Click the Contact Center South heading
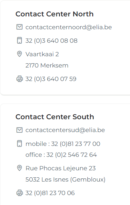The width and height of the screenshot is (130, 205). pyautogui.click(x=55, y=117)
